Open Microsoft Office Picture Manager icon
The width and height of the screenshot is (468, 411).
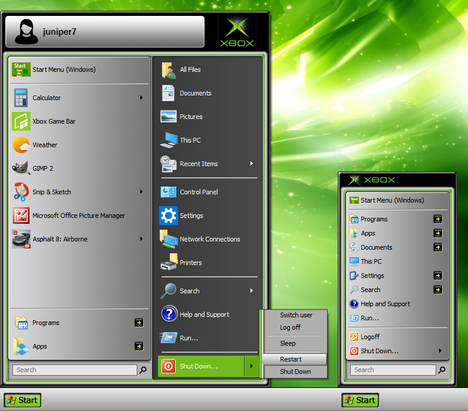(x=21, y=216)
